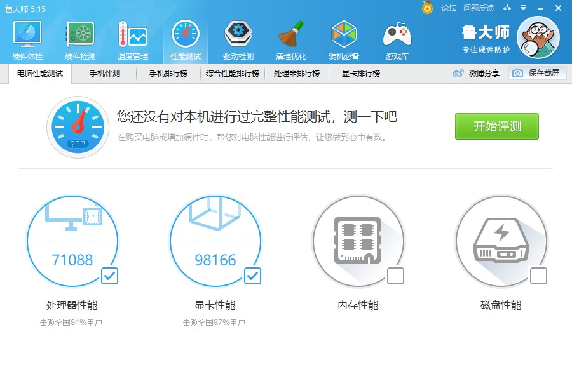Click the 鲁大师 专注硬件防护 logo text

pos(486,39)
